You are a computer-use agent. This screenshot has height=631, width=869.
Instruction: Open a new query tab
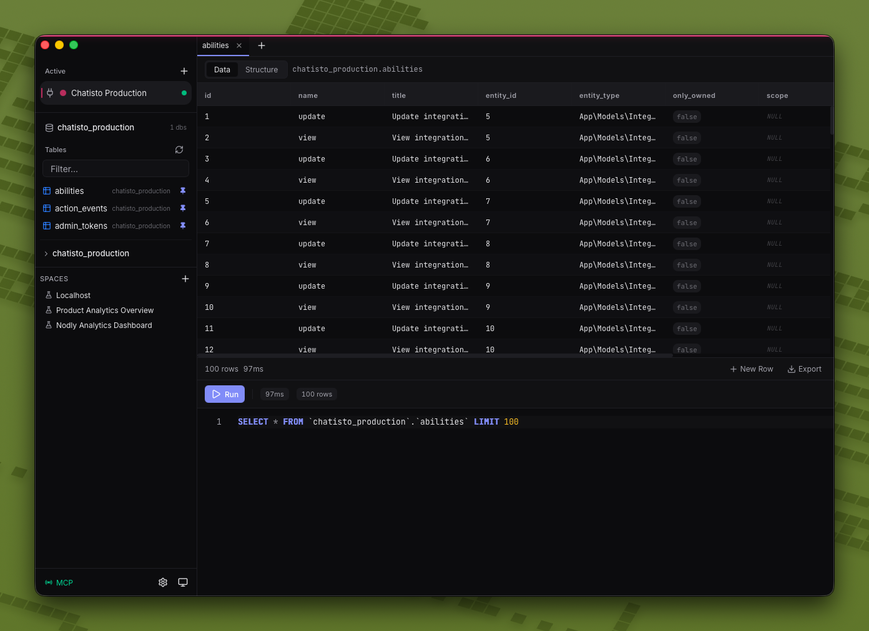262,46
